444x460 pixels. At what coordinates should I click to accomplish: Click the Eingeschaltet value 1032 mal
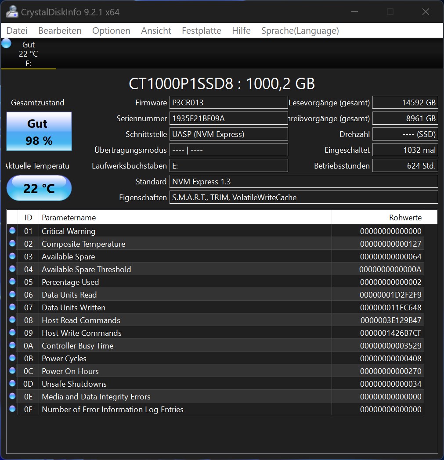[x=405, y=150]
